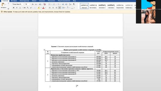Expand the bullet library arrow

click(x=52, y=4)
